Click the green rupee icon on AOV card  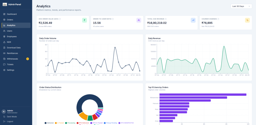coord(84,20)
